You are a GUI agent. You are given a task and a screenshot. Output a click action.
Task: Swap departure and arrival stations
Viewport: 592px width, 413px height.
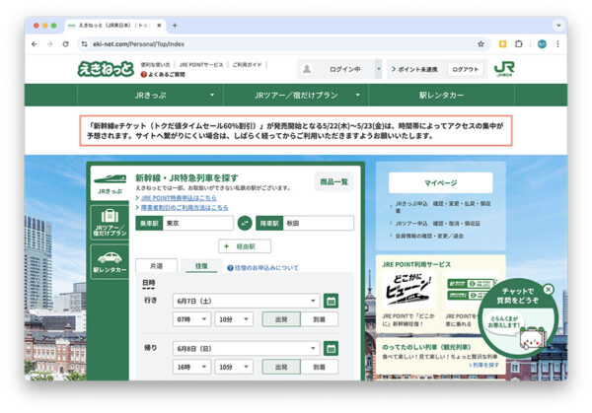point(245,224)
